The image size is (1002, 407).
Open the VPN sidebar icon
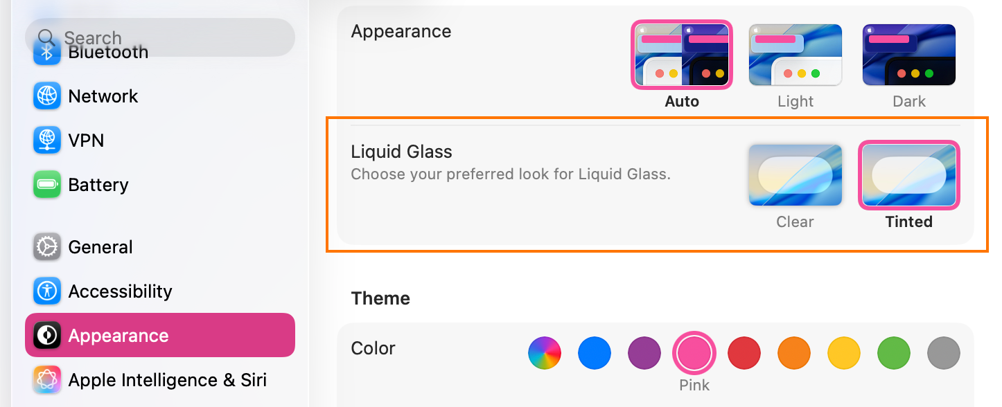click(47, 141)
